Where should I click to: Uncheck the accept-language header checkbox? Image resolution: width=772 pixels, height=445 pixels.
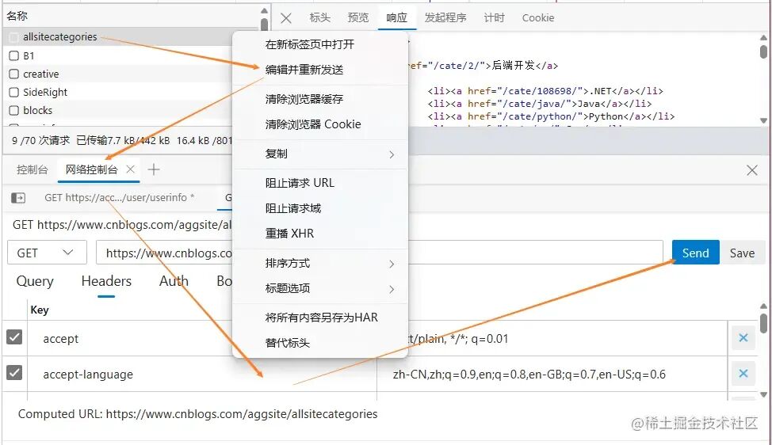coord(14,372)
